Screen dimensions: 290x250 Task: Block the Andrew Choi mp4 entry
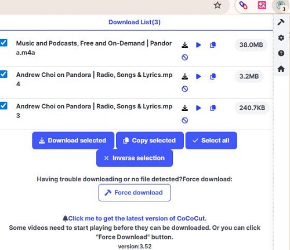click(185, 89)
